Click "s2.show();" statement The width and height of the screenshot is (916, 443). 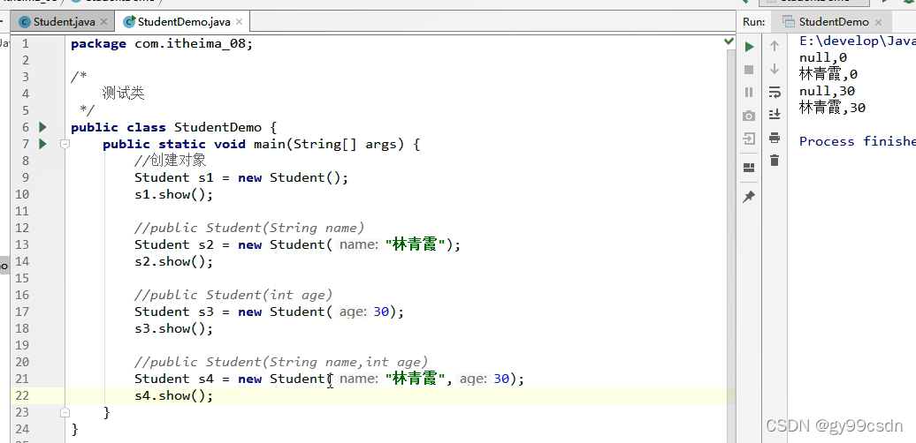point(173,261)
